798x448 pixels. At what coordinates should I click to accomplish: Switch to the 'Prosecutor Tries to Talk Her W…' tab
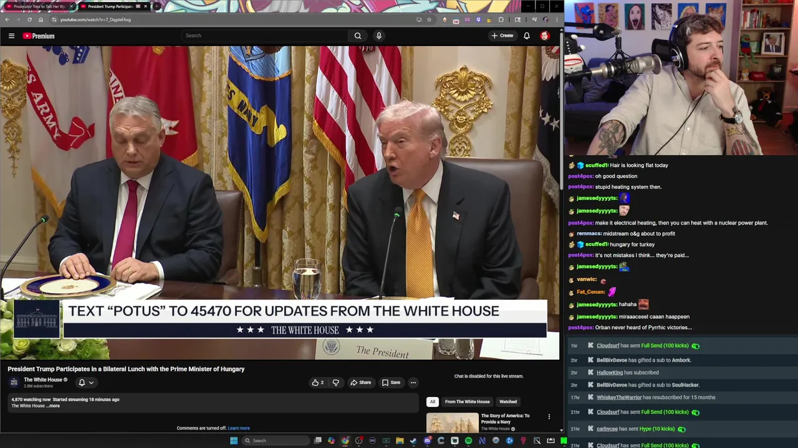pos(39,6)
